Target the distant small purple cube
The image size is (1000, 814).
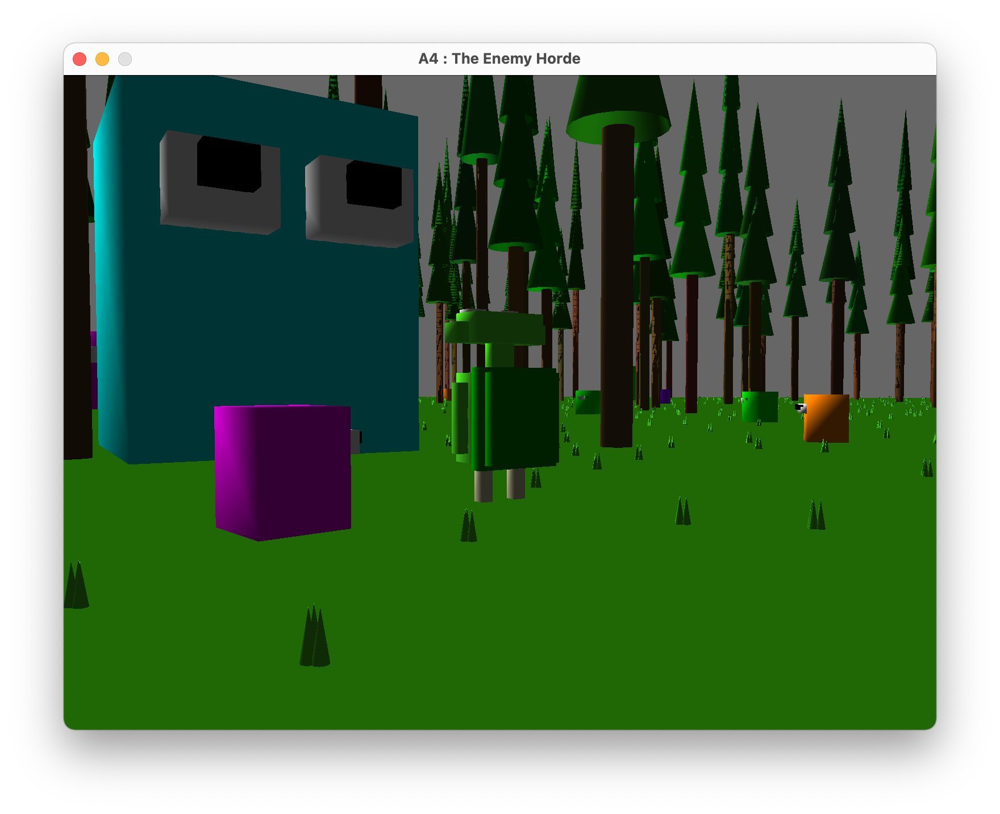[664, 396]
